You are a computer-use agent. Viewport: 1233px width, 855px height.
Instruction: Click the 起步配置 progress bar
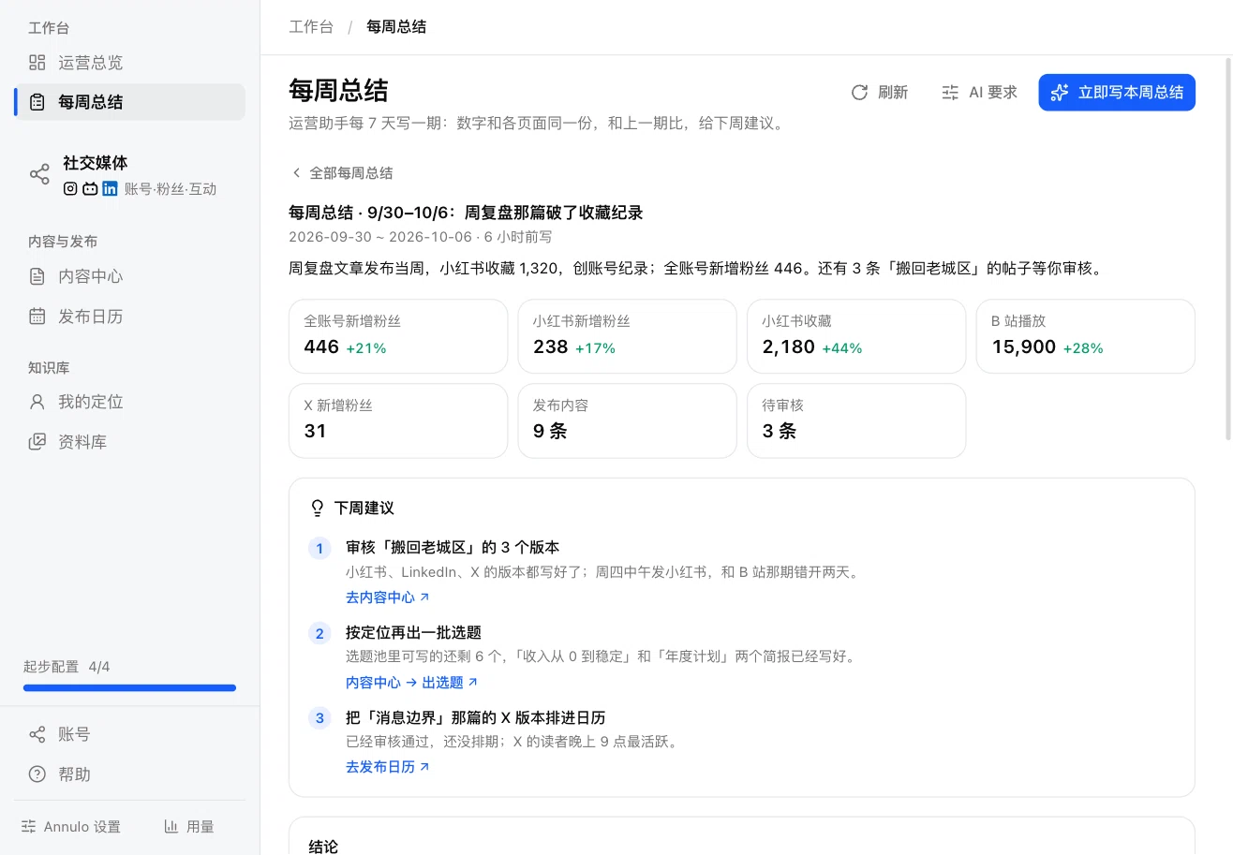point(129,687)
